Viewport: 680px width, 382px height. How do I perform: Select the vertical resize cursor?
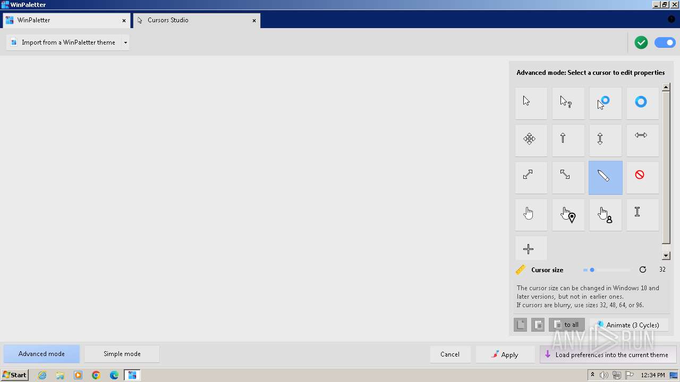point(605,141)
